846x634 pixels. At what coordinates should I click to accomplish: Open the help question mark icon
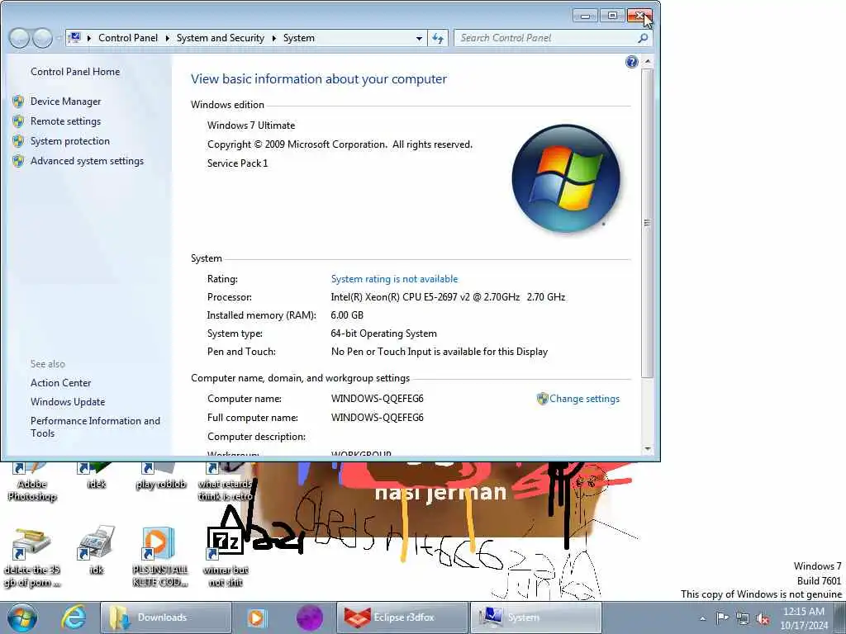tap(632, 62)
